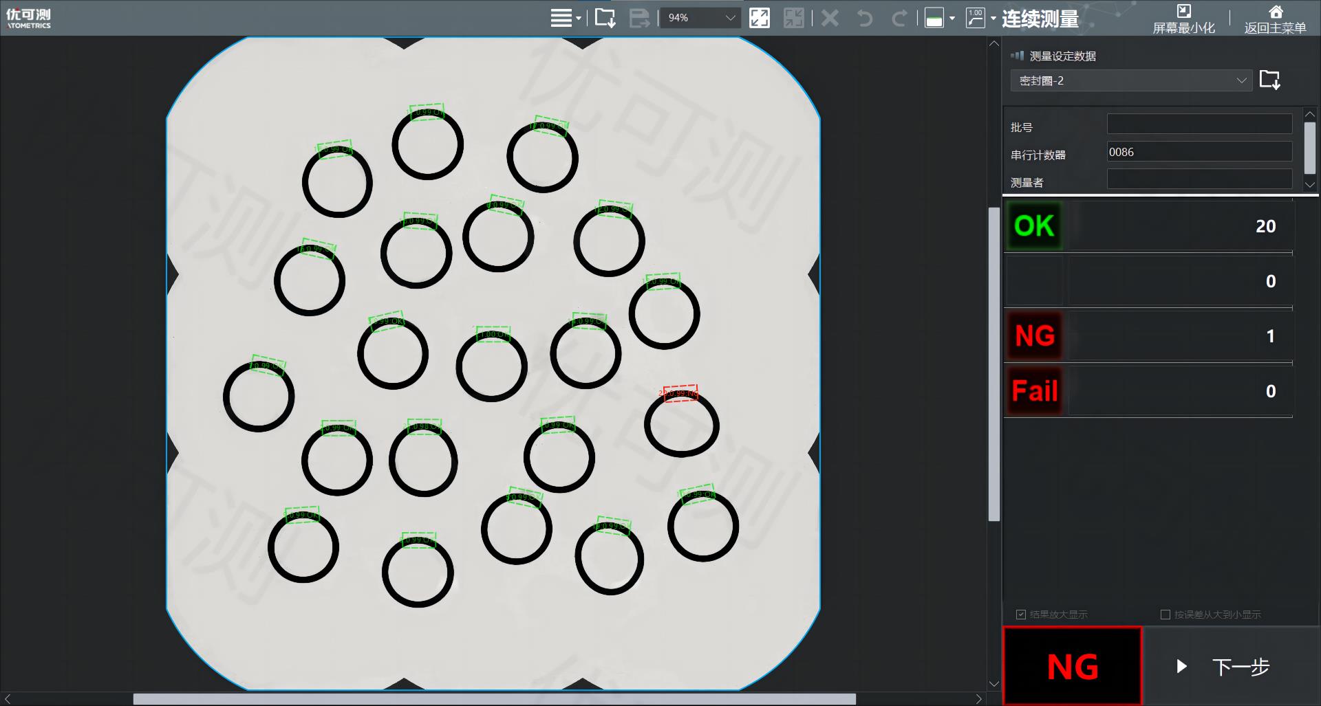Click the 1.00 measurement scale icon

click(975, 18)
